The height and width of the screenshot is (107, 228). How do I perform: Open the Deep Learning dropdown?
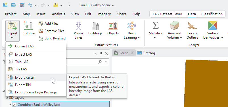132,31
